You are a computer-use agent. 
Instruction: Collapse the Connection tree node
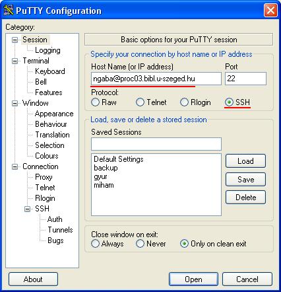pos(15,166)
